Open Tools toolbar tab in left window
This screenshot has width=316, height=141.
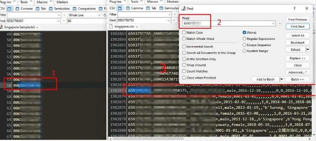24,2
